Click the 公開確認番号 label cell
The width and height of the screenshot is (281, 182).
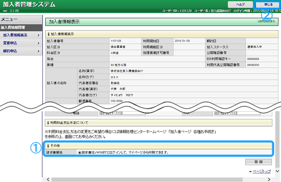click(x=226, y=53)
